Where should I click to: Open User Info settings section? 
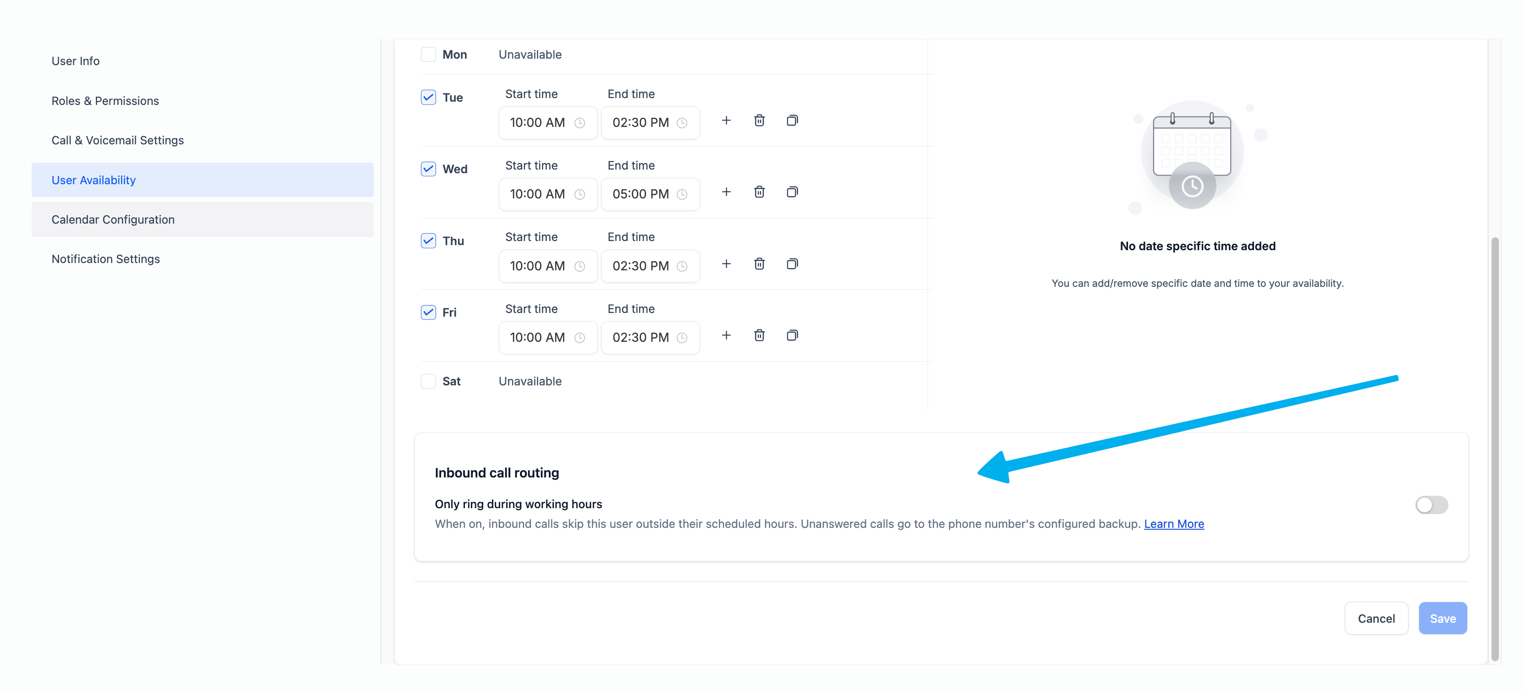pos(203,61)
